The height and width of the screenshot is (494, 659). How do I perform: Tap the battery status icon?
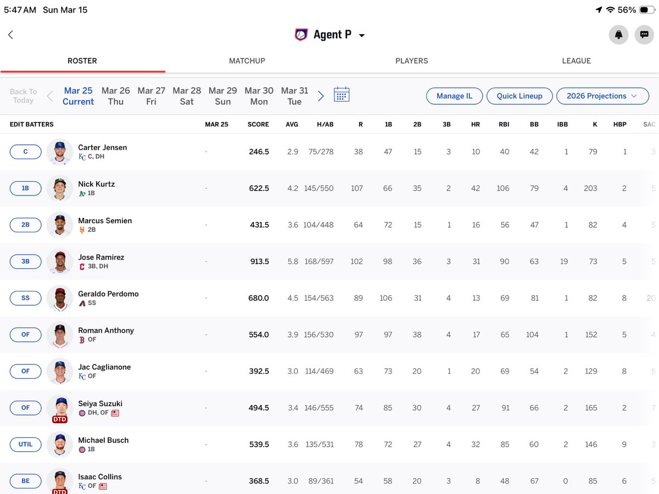tap(647, 10)
